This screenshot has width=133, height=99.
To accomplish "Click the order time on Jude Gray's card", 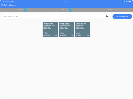I will click(56, 35).
